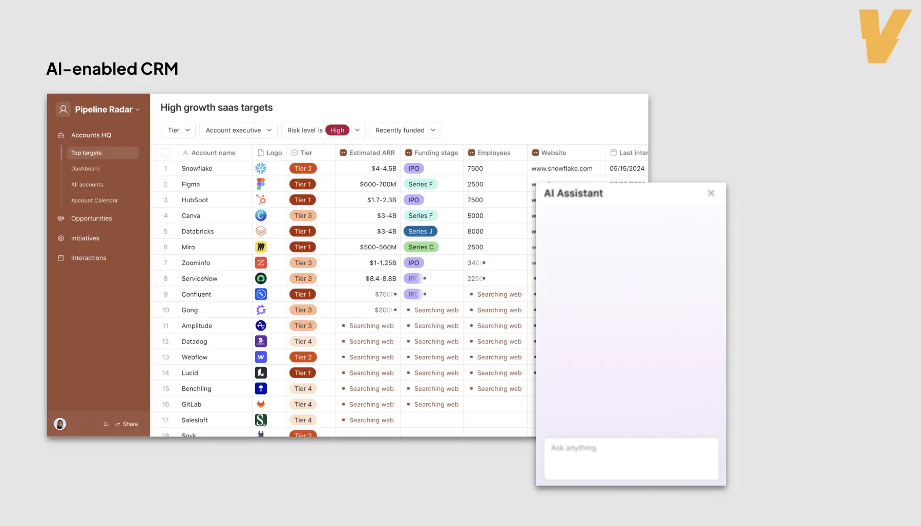Click the Share button
Image resolution: width=921 pixels, height=526 pixels.
tap(126, 424)
